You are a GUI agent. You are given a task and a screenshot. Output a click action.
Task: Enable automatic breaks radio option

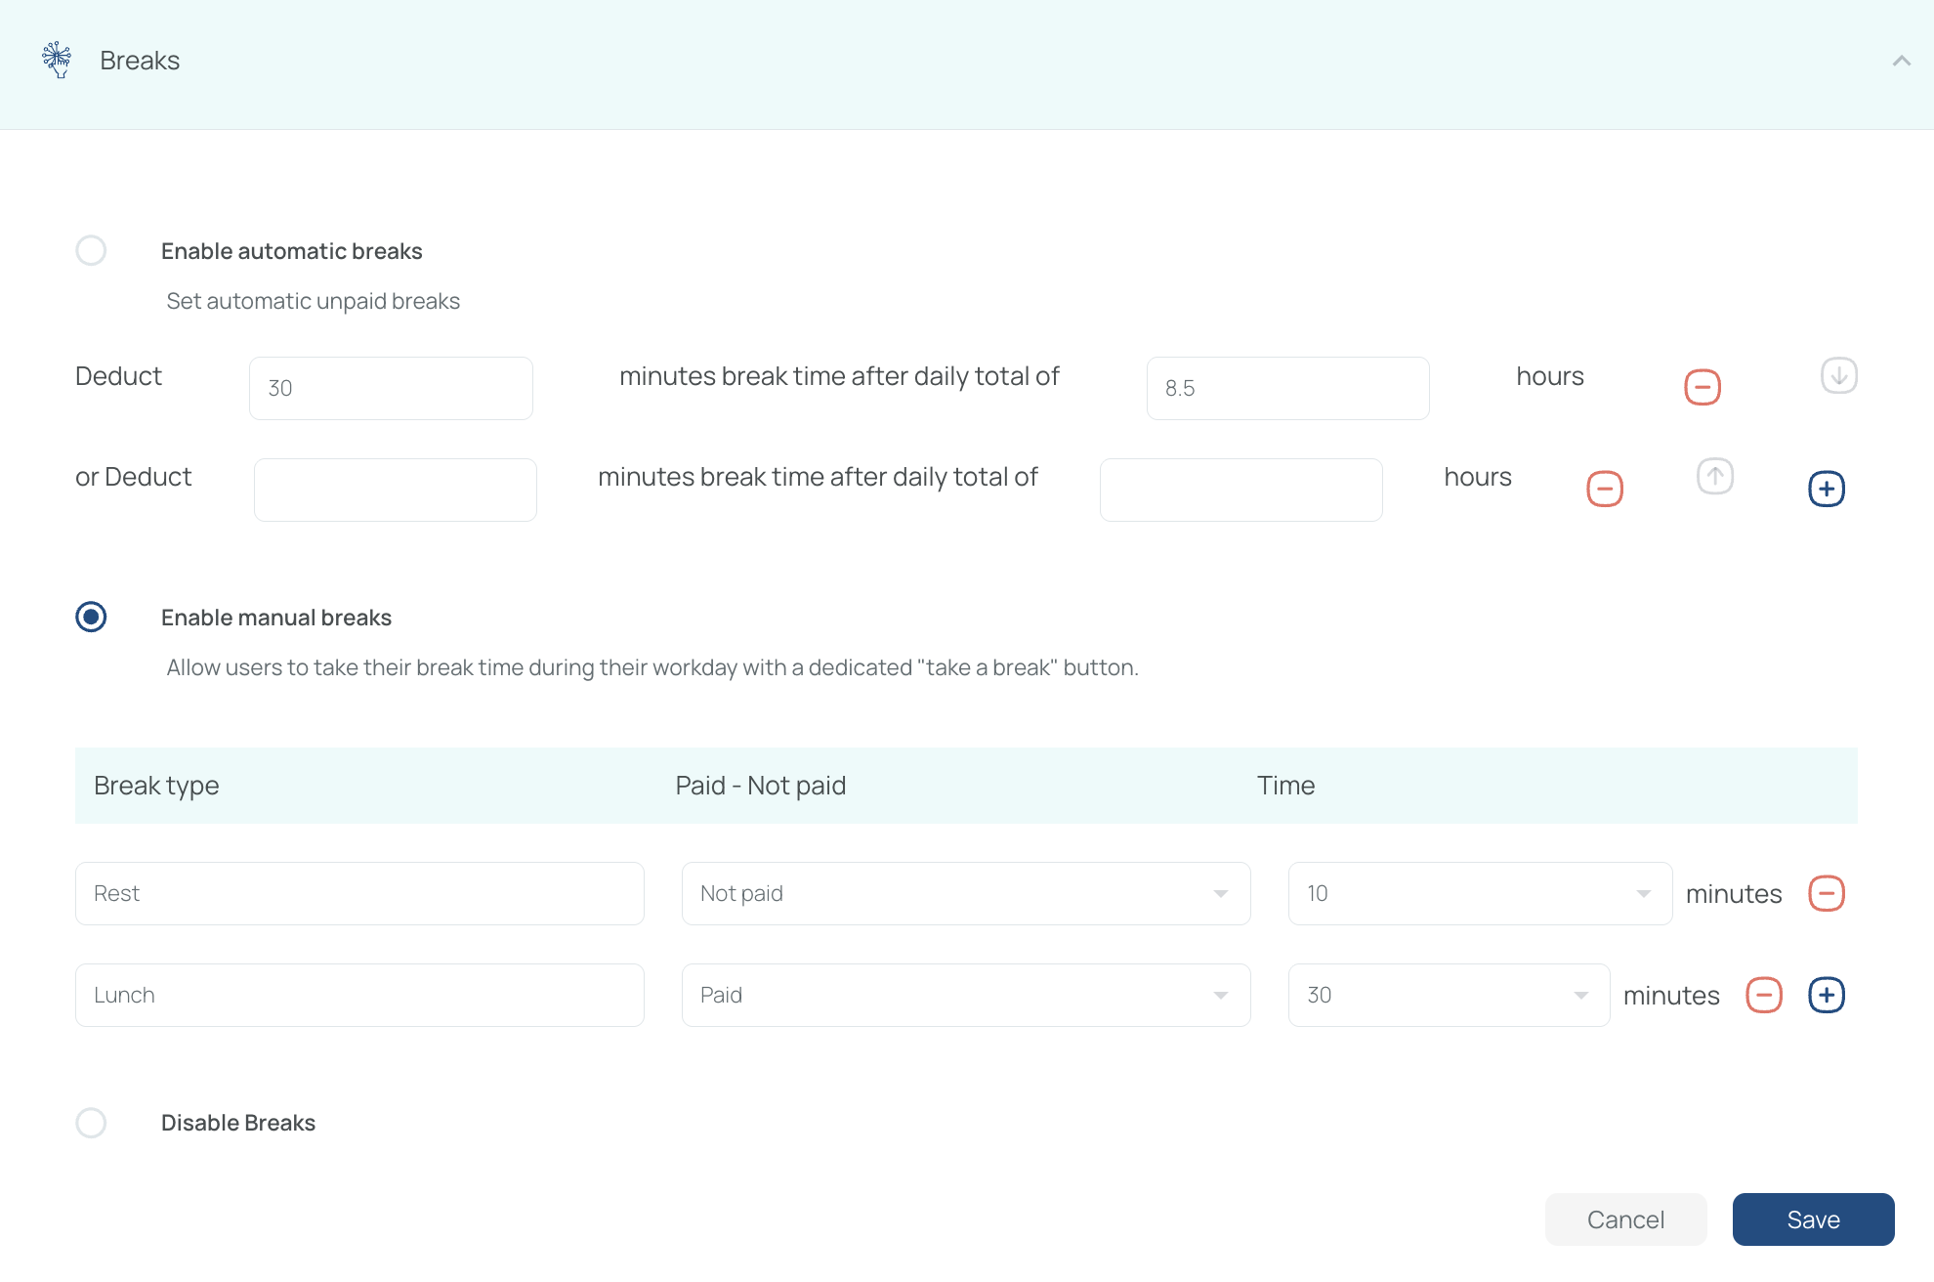[x=91, y=250]
